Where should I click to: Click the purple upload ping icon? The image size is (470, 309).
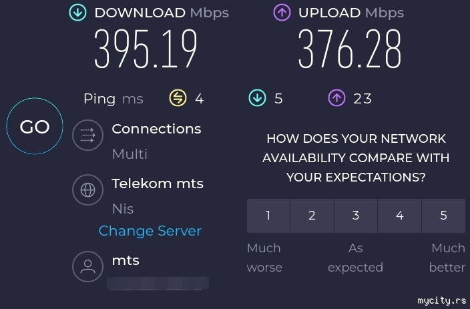tap(336, 99)
